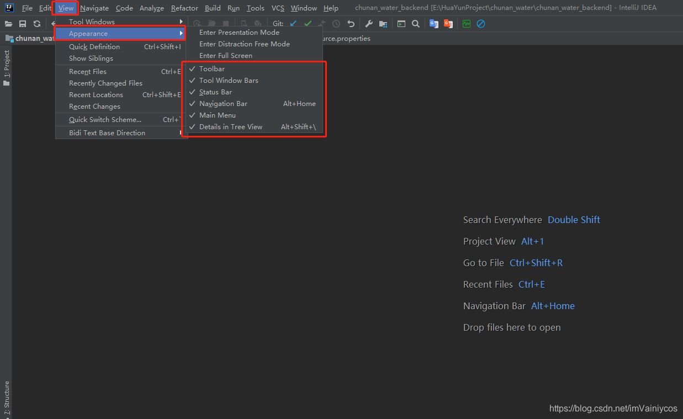Expand Bidi Text Base Direction submenu
683x419 pixels.
[x=120, y=133]
